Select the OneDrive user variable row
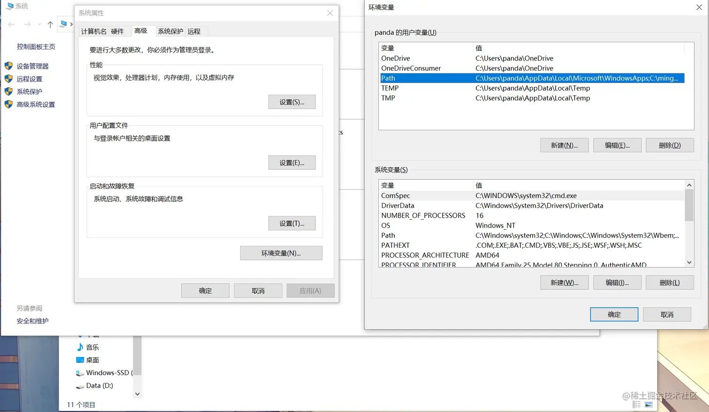The height and width of the screenshot is (412, 709). pyautogui.click(x=532, y=58)
